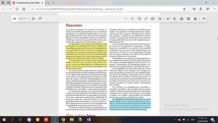Open the Favorites hub icon
The height and width of the screenshot is (123, 218).
point(194,9)
